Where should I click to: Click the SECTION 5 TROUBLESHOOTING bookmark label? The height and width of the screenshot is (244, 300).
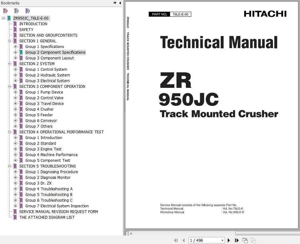point(48,166)
